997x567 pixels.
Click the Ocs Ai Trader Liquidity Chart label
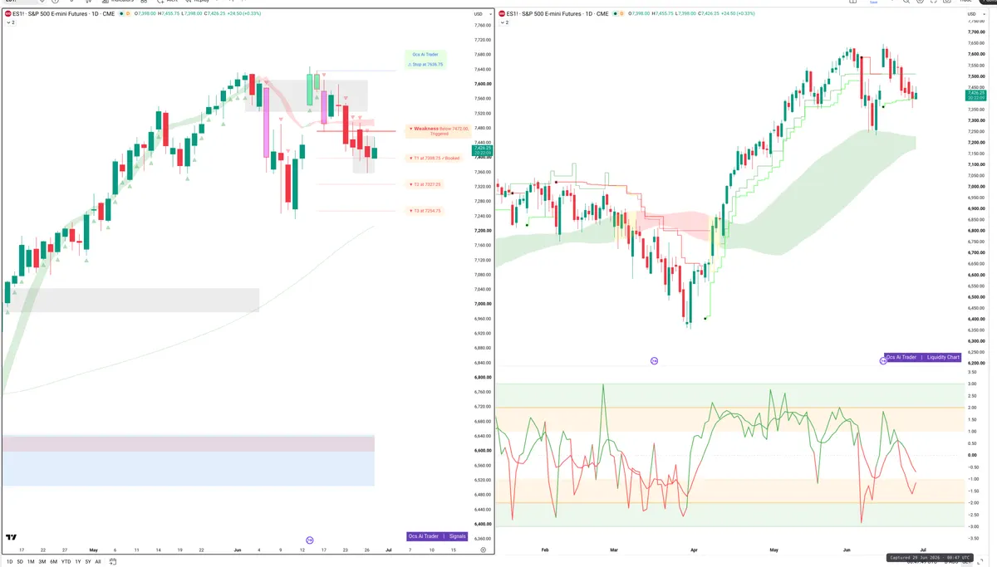[x=923, y=357]
